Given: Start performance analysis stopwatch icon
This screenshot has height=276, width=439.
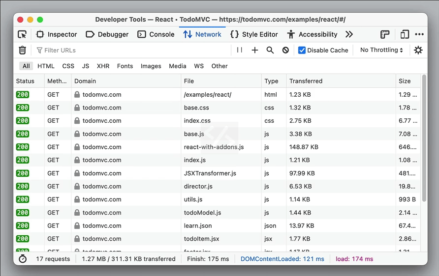Looking at the screenshot, I should click(x=23, y=259).
